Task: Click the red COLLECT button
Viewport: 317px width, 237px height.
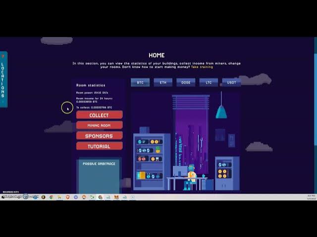Action: click(99, 115)
